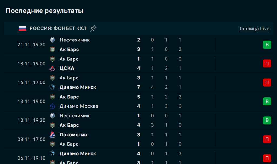Image resolution: width=277 pixels, height=164 pixels.
Task: Click Ак Барс logo in 18.11 match
Action: pyautogui.click(x=52, y=59)
